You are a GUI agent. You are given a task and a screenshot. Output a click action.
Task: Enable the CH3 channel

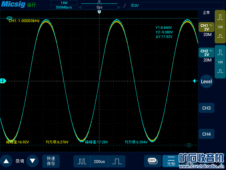[x=207, y=108]
